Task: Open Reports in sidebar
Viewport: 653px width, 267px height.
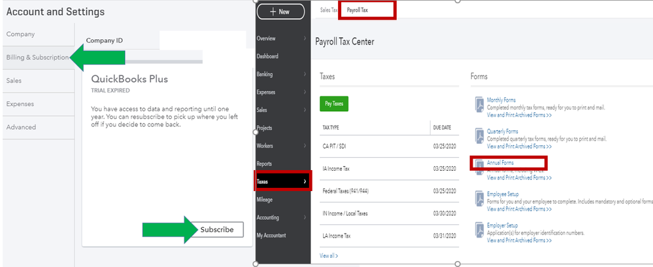Action: (264, 164)
